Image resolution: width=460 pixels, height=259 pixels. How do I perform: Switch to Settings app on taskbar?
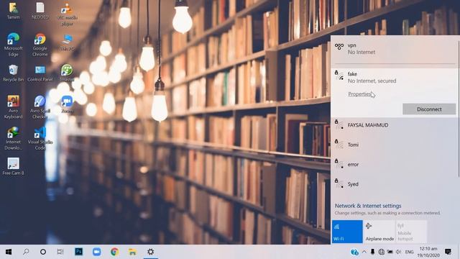tap(150, 252)
